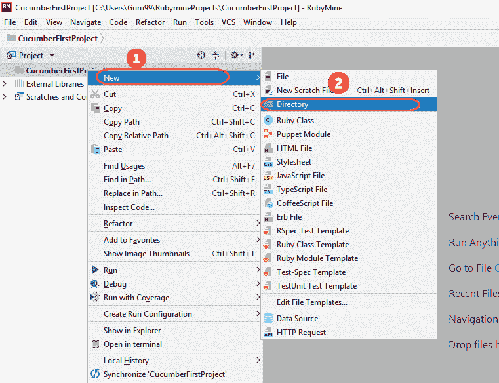Image resolution: width=499 pixels, height=383 pixels.
Task: Click the Erb File icon
Action: click(268, 216)
